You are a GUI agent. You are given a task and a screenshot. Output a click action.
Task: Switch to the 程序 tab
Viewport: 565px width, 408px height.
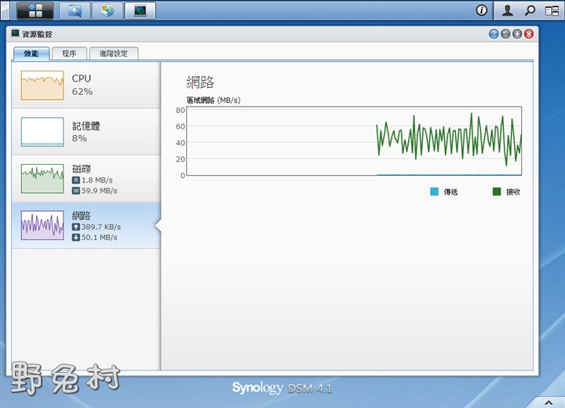click(x=69, y=53)
